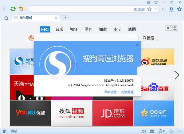Open the hamburger main menu

point(149,2)
